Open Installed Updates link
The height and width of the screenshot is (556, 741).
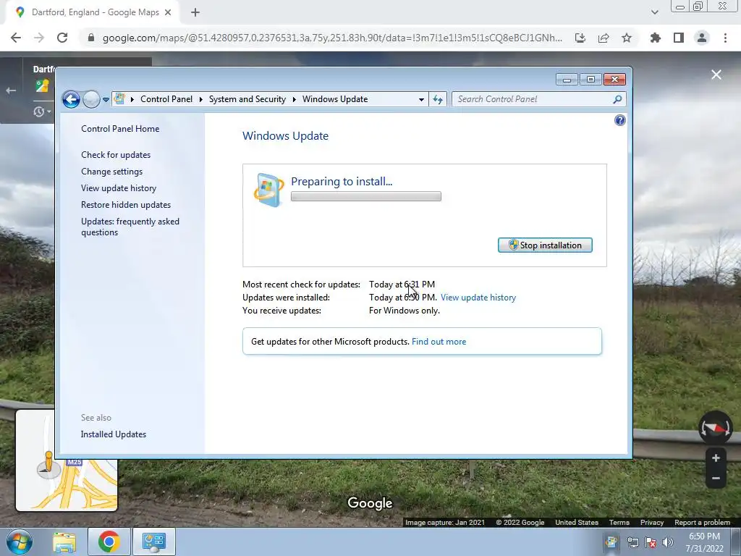pos(114,434)
